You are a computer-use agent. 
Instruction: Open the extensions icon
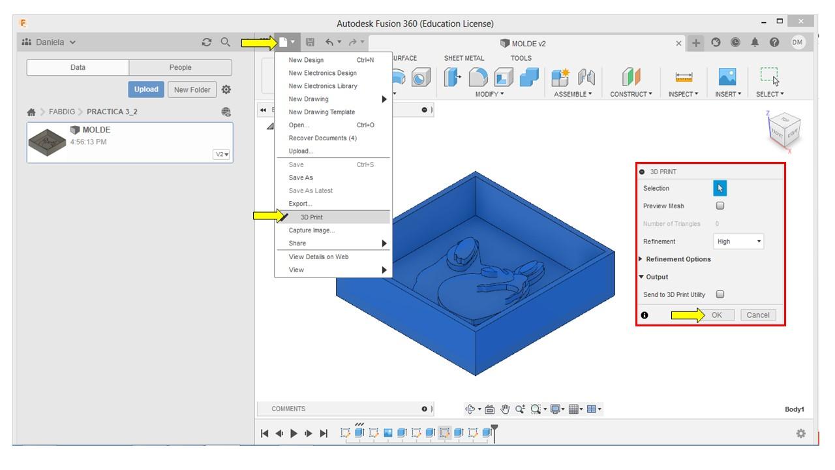[x=715, y=43]
